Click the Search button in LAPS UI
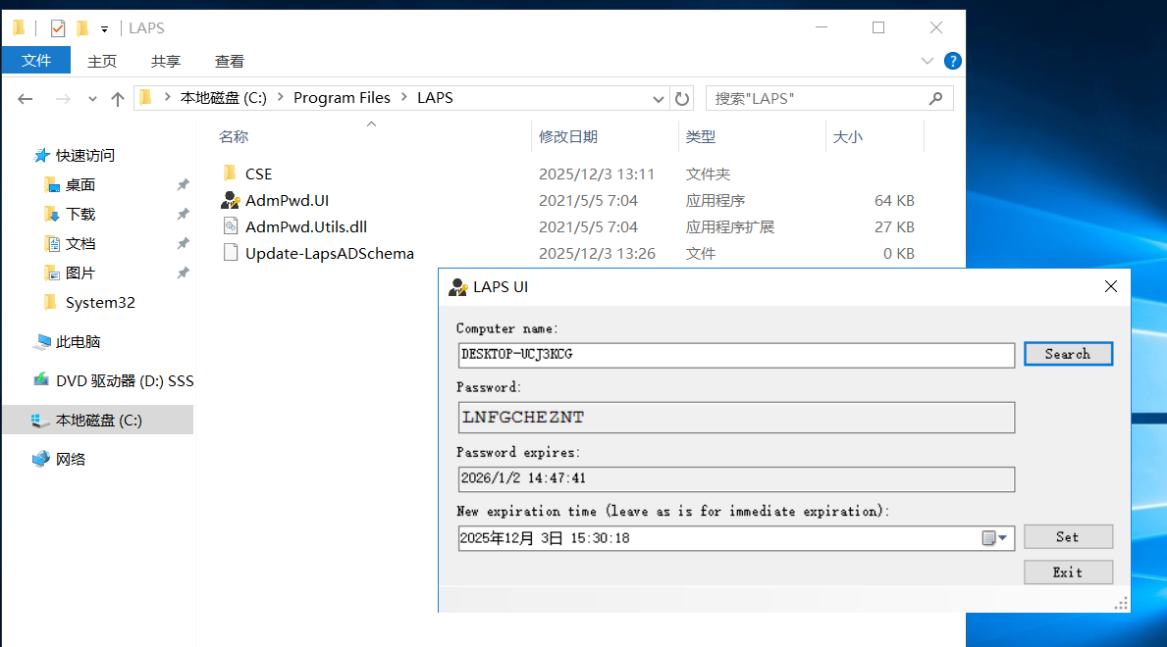The width and height of the screenshot is (1167, 647). pos(1068,354)
